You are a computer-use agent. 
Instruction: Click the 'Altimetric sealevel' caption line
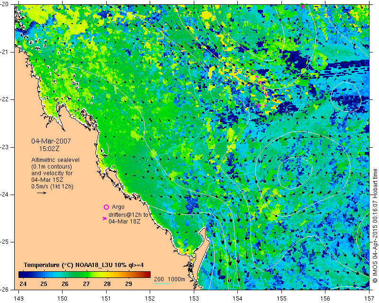pos(55,160)
